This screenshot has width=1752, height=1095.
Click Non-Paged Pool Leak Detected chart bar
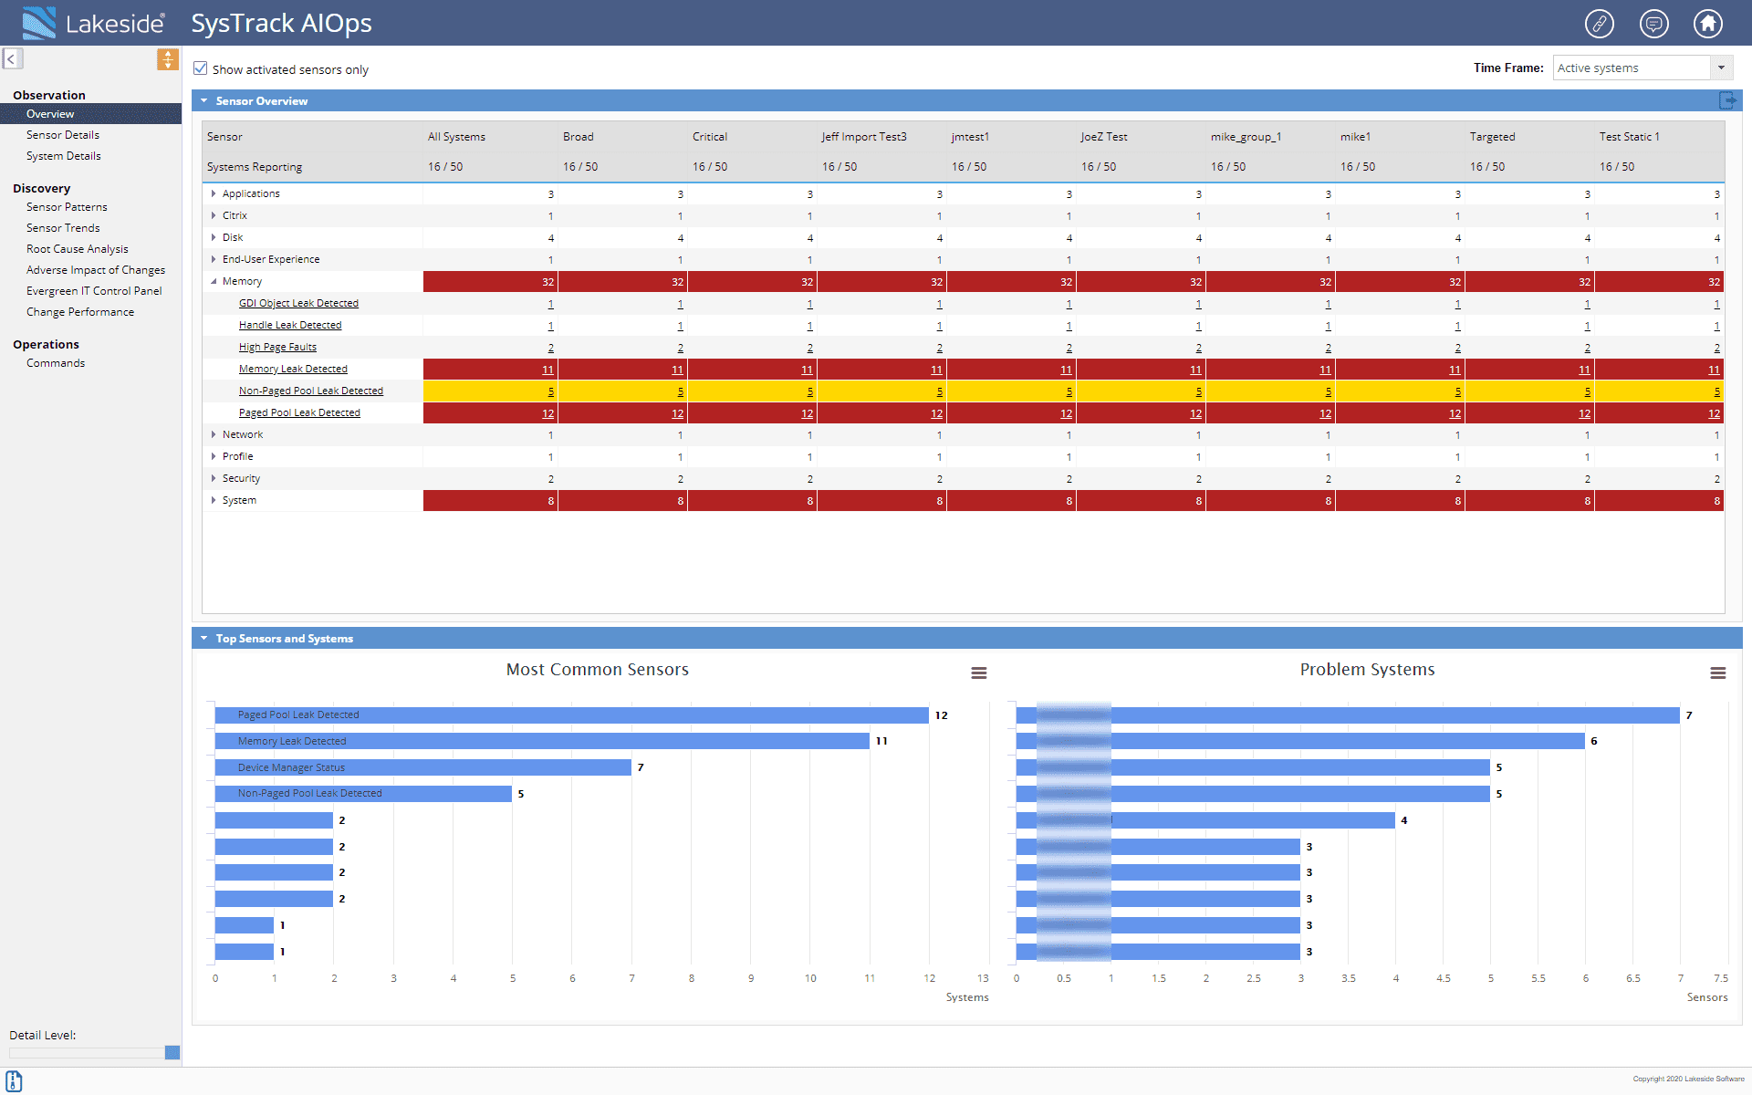pos(363,794)
